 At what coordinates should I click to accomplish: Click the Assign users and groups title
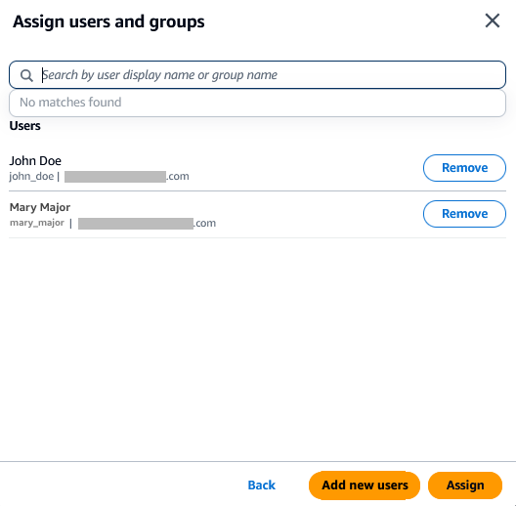[x=108, y=21]
